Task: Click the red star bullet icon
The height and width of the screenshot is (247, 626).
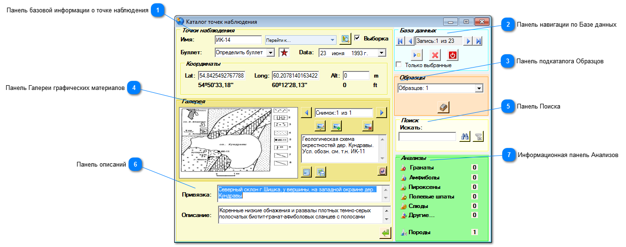Action: pyautogui.click(x=284, y=53)
